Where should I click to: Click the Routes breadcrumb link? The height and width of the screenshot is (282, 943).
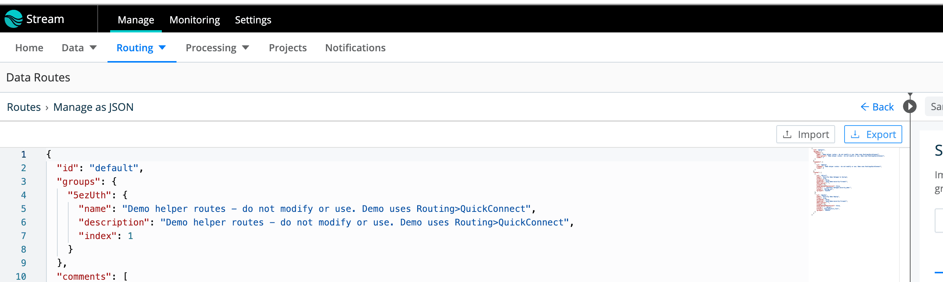click(x=24, y=107)
